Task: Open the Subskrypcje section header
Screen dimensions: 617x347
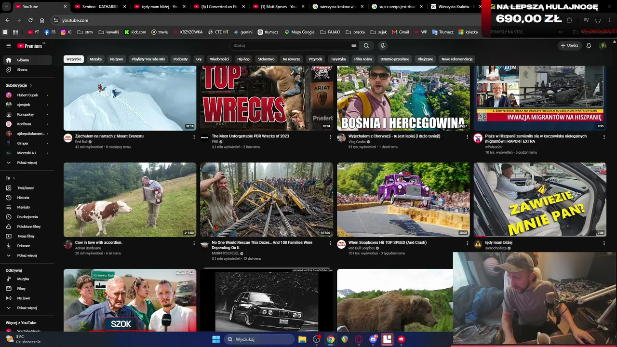Action: coord(18,85)
